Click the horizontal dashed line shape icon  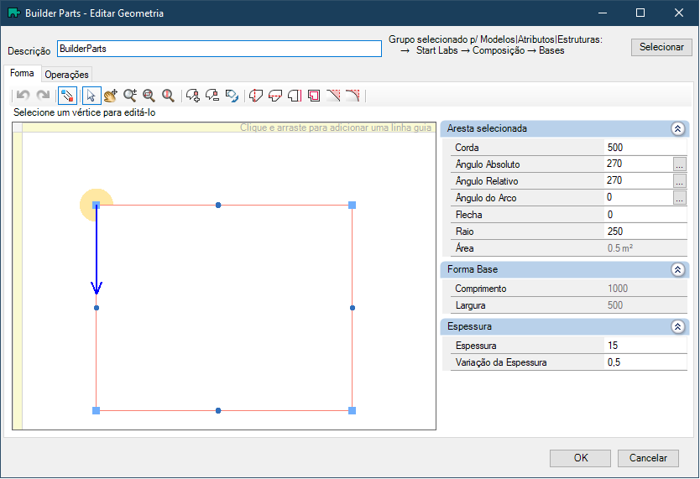(275, 96)
